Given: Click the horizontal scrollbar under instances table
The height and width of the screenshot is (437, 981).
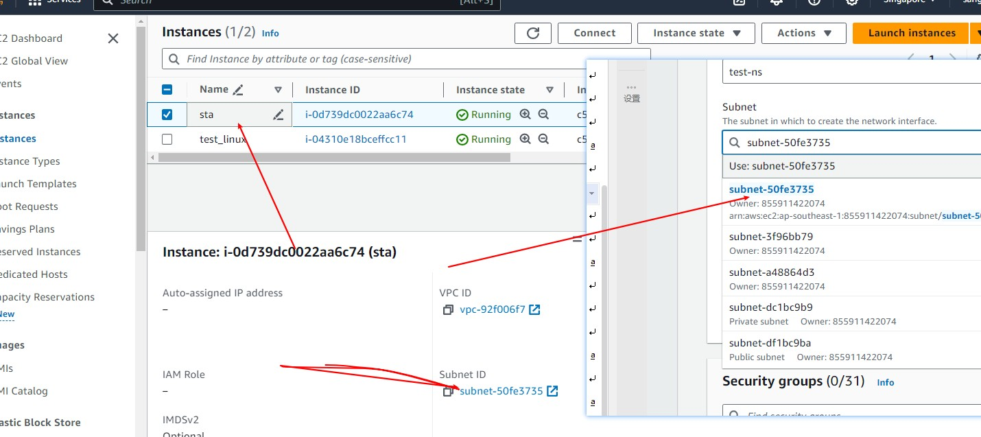Looking at the screenshot, I should coord(334,157).
